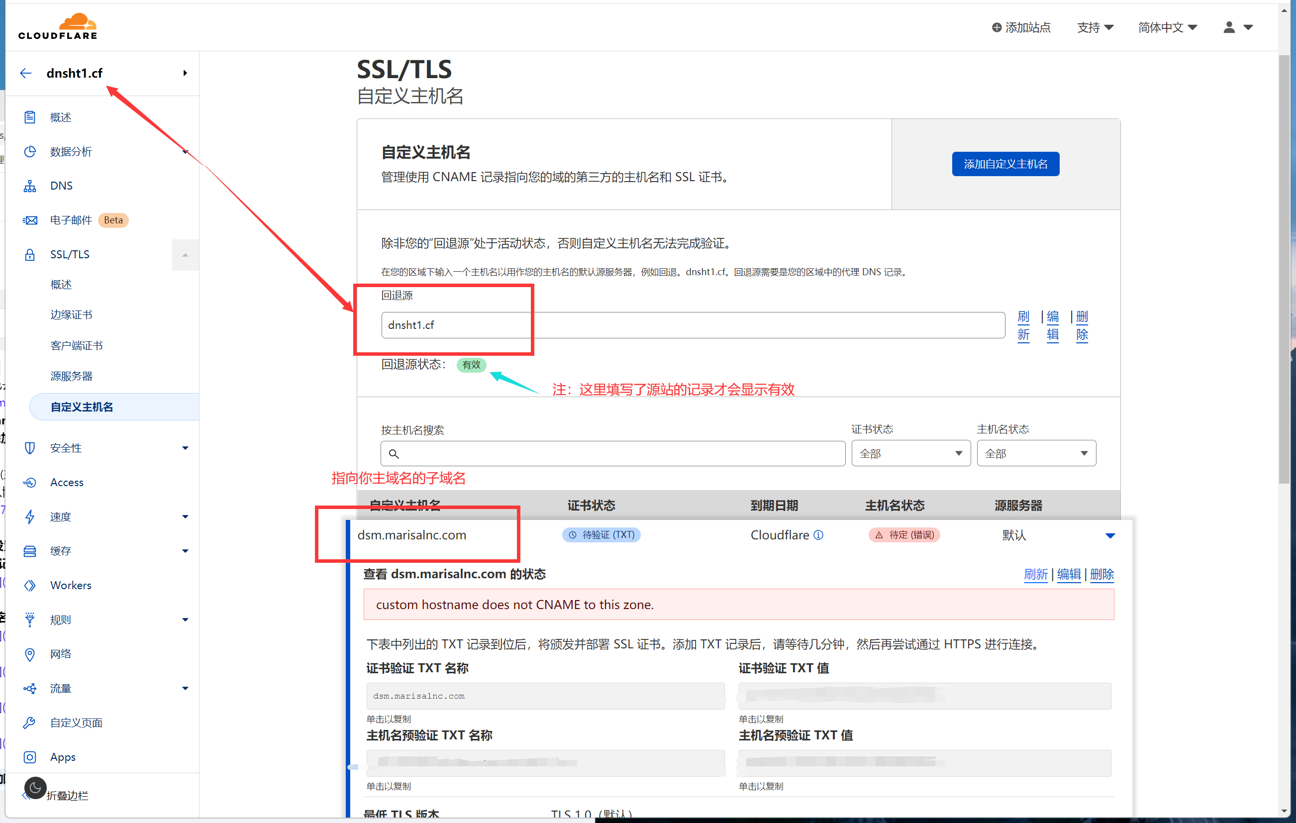Collapse the SSL/TLS submenu arrow

tap(185, 255)
